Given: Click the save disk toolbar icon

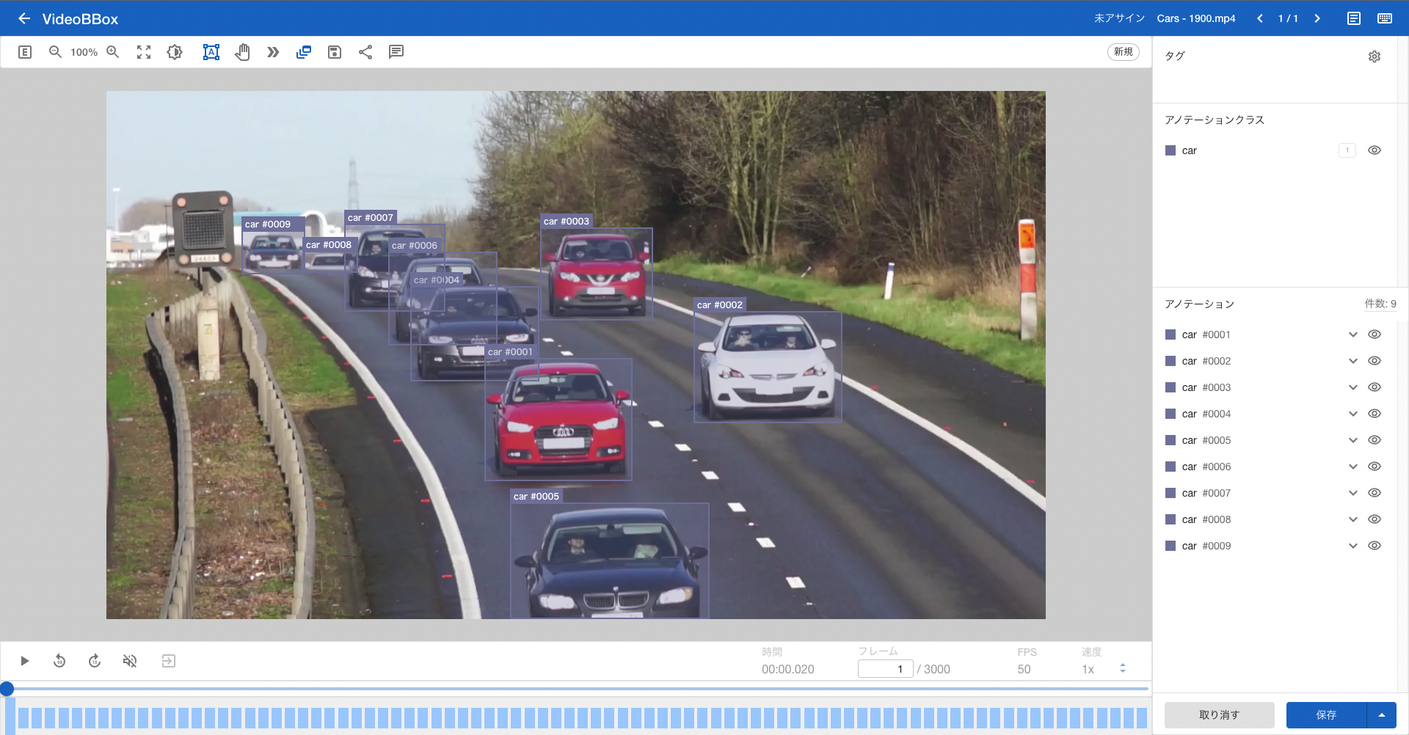Looking at the screenshot, I should [335, 52].
